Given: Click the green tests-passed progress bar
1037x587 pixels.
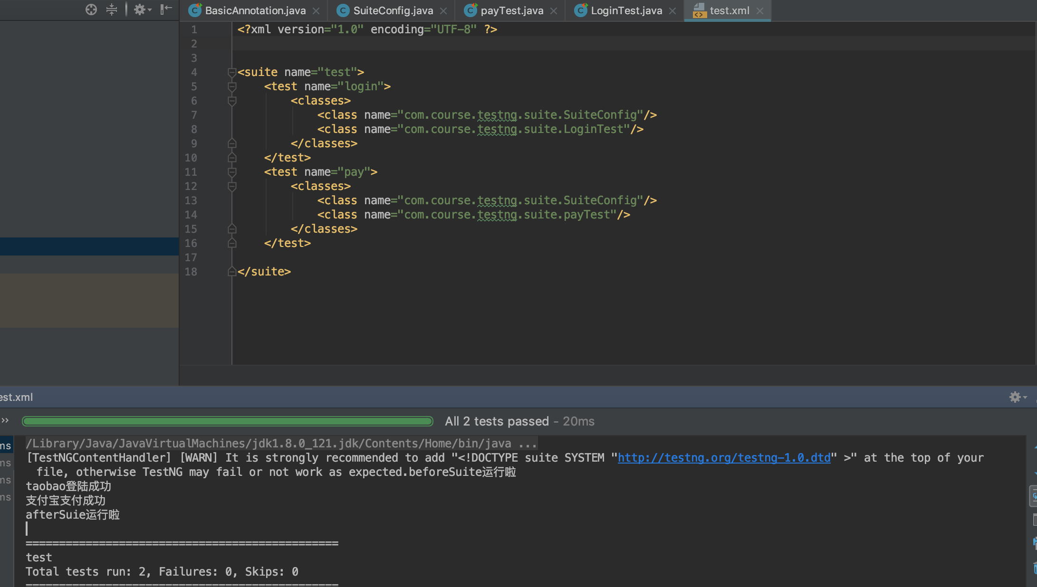Looking at the screenshot, I should [227, 421].
